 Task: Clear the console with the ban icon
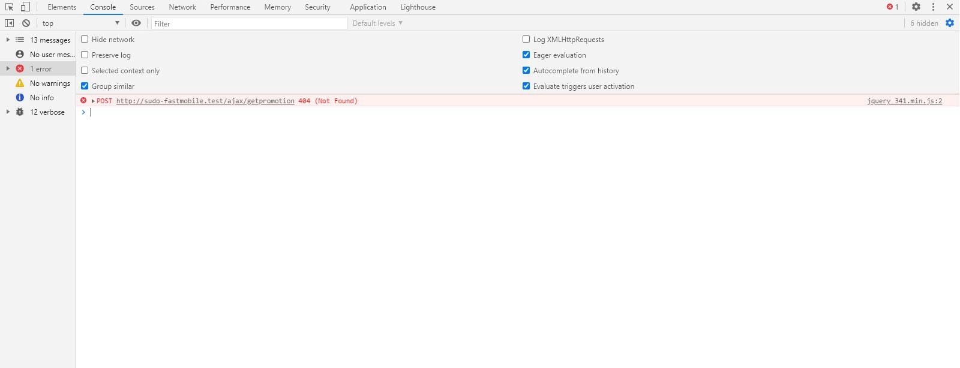[26, 23]
